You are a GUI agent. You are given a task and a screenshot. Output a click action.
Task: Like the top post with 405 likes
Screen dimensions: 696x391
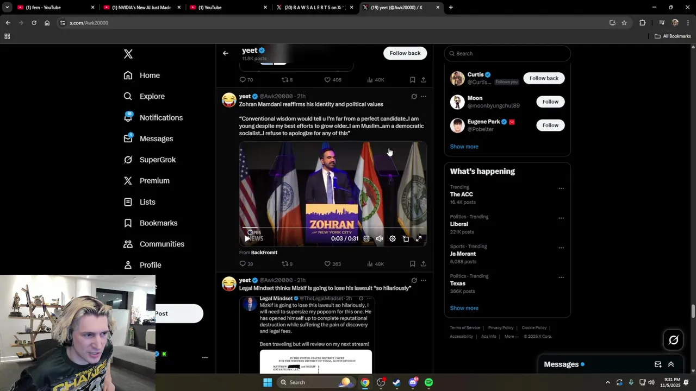click(332, 80)
